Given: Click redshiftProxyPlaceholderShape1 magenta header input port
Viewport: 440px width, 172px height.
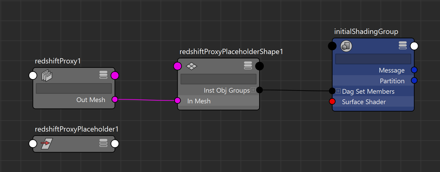Looking at the screenshot, I should point(178,66).
